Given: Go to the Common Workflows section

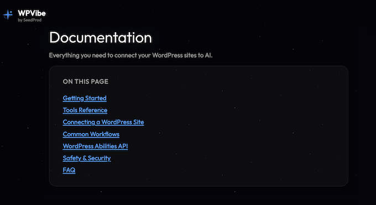Looking at the screenshot, I should [x=91, y=134].
